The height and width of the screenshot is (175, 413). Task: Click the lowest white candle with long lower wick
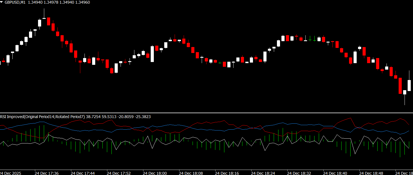pos(405,92)
